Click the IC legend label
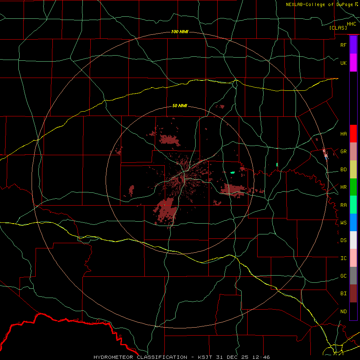 click(343, 258)
